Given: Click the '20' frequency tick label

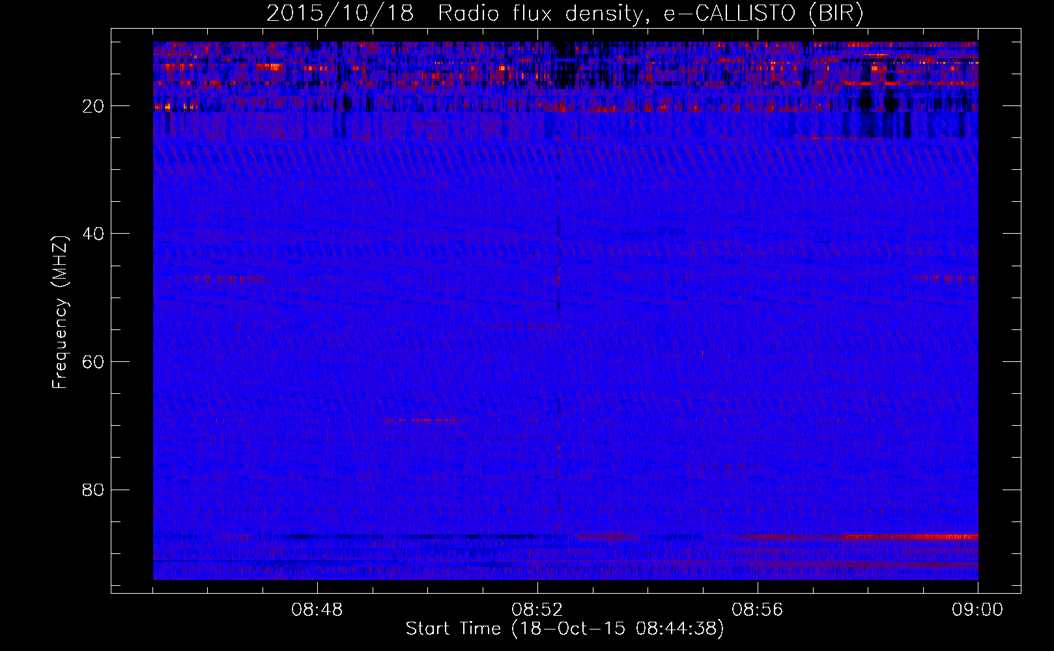Looking at the screenshot, I should coord(94,106).
